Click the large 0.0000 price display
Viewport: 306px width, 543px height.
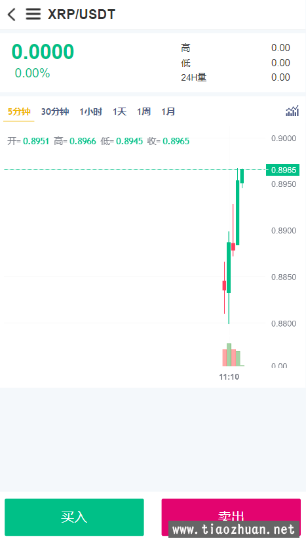pyautogui.click(x=43, y=52)
